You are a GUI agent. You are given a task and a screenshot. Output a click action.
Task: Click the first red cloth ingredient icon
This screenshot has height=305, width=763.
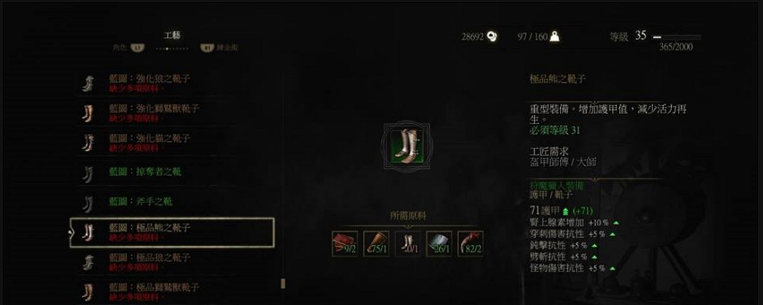point(344,244)
